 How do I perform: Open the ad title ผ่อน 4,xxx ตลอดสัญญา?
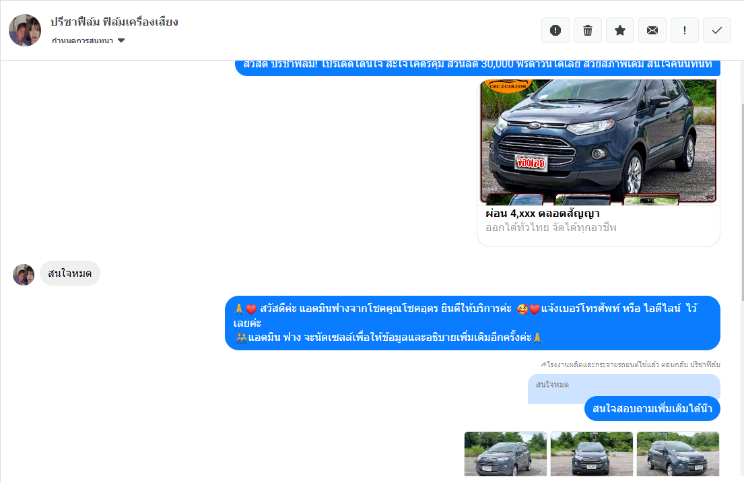click(x=542, y=214)
